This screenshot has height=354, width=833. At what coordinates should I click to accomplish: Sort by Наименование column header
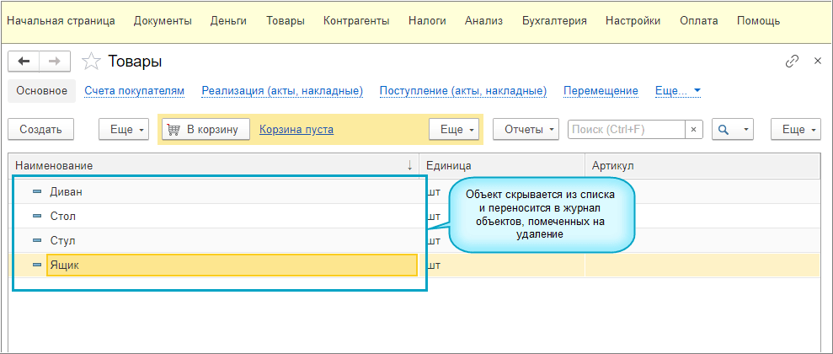[x=211, y=166]
